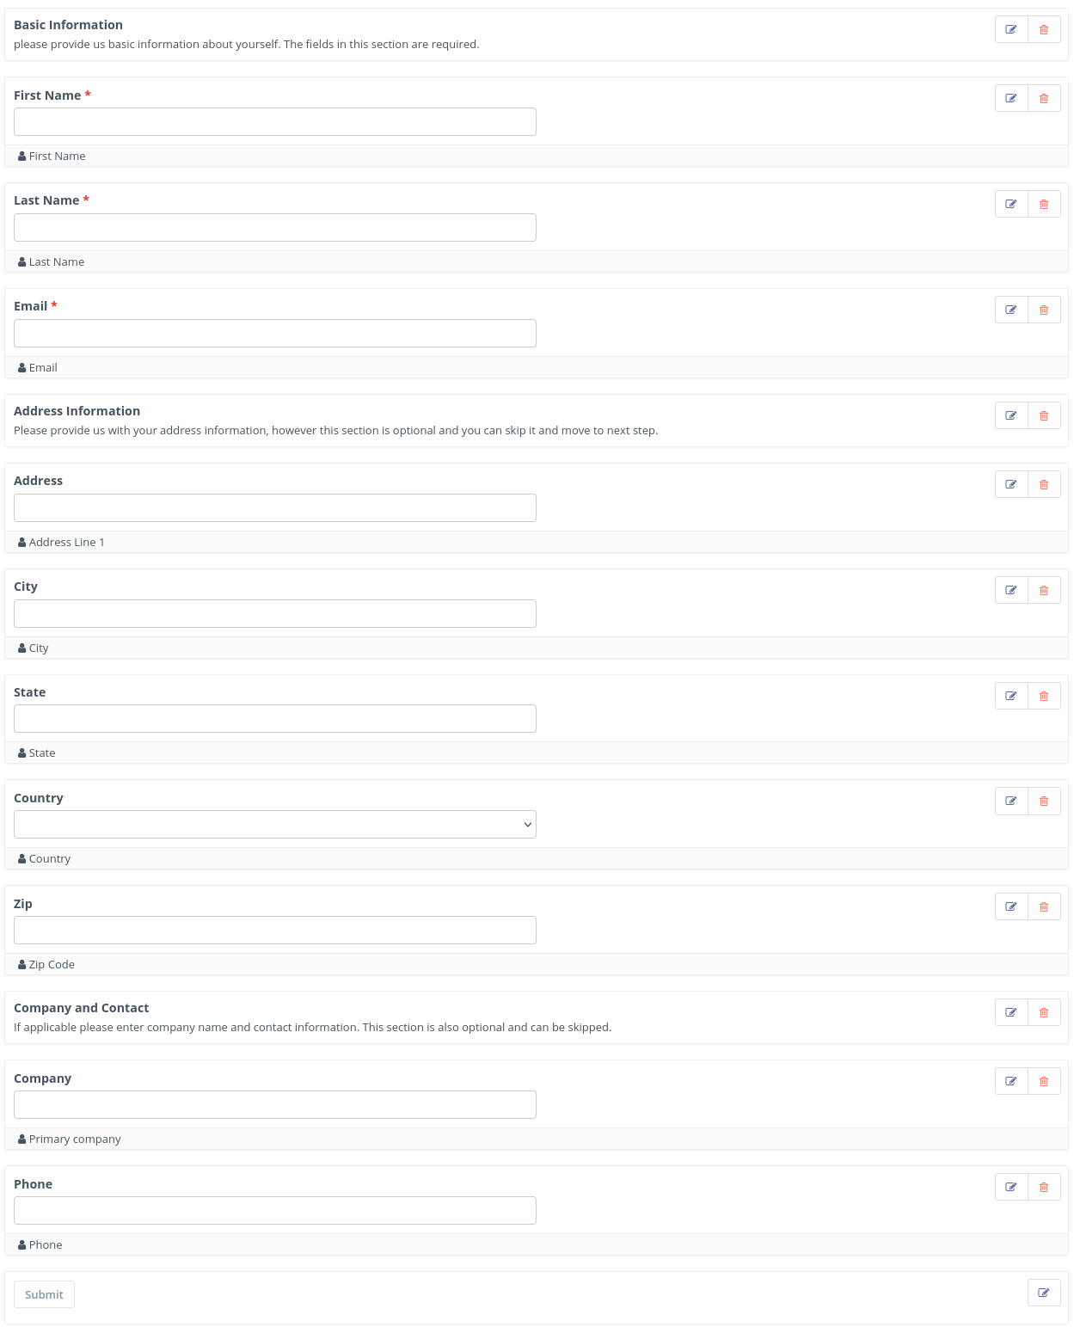This screenshot has height=1327, width=1080.
Task: Delete the Last Name field
Action: click(x=1044, y=205)
